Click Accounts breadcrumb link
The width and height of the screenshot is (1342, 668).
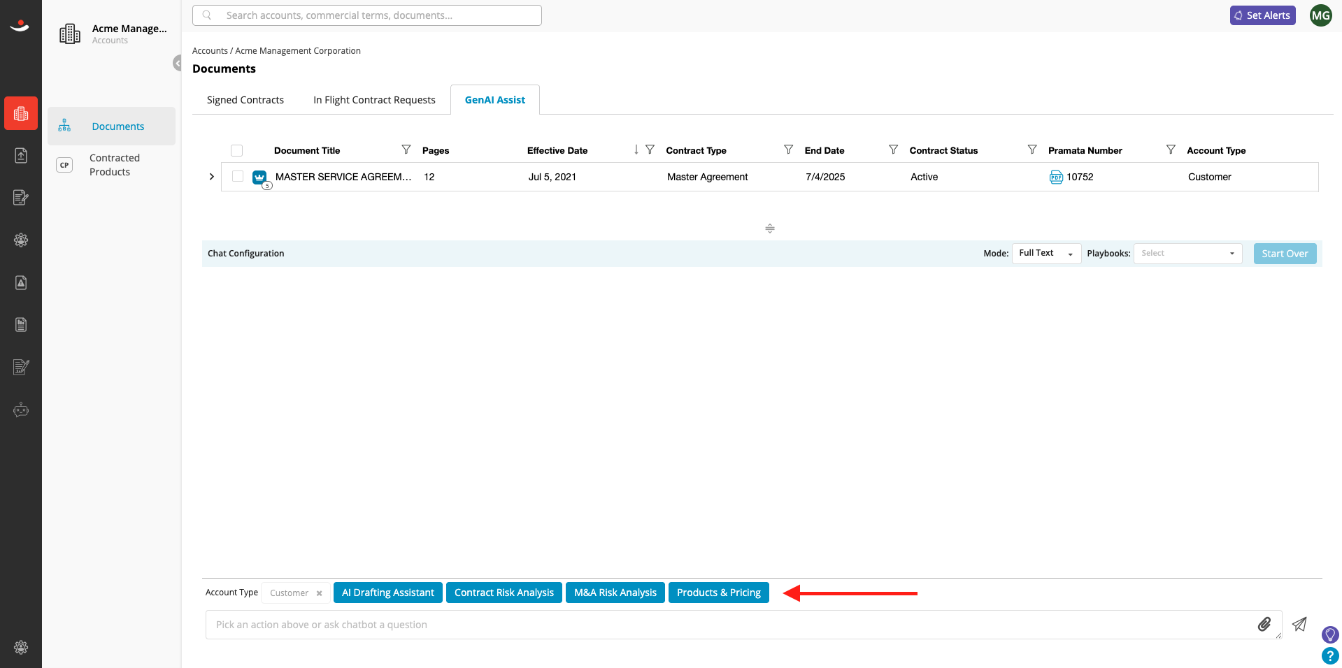pyautogui.click(x=210, y=51)
